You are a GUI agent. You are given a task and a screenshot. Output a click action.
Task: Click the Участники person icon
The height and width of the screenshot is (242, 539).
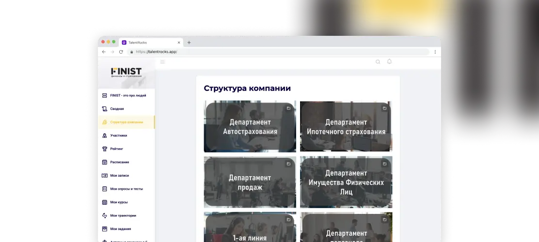pyautogui.click(x=105, y=136)
